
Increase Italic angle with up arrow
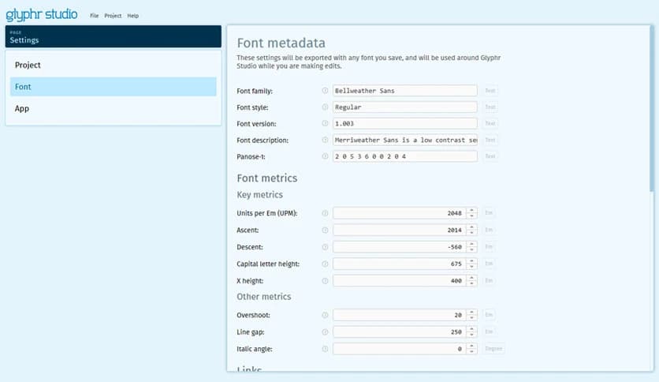point(471,346)
